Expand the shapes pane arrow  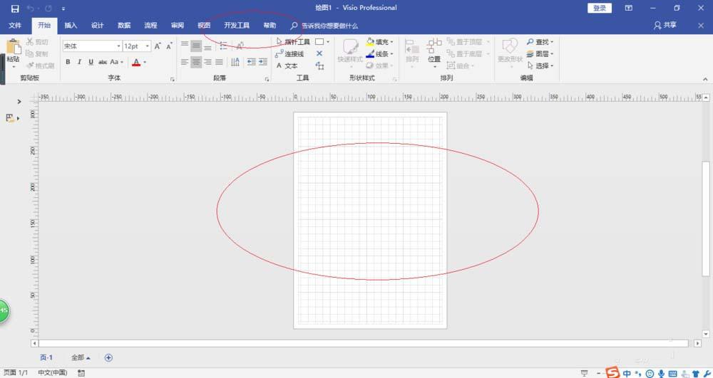pos(19,102)
